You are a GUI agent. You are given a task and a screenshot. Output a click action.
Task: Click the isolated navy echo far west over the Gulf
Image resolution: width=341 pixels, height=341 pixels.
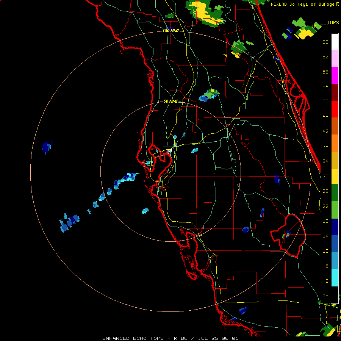[47, 147]
